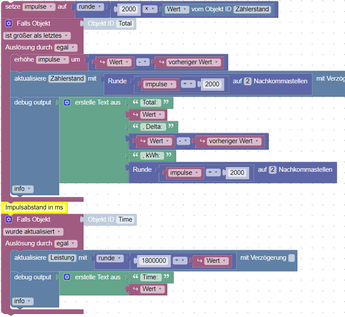Open gear mutator of erstelle Text aus with Total:
This screenshot has height=317, width=345.
point(67,102)
